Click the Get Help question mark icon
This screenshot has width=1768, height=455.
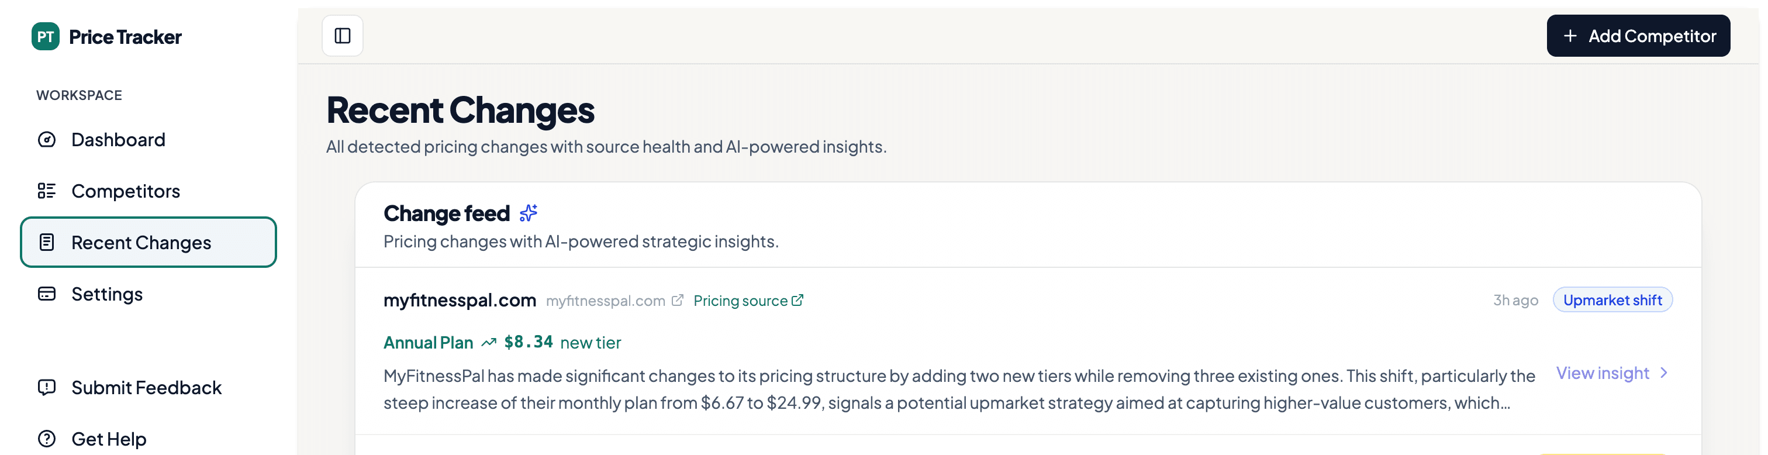[x=46, y=439]
